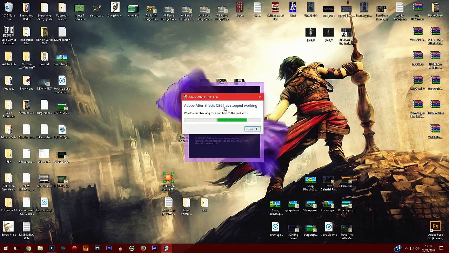Image resolution: width=449 pixels, height=253 pixels.
Task: Select the 'All Part 1 Bridge' video
Action: click(x=151, y=11)
